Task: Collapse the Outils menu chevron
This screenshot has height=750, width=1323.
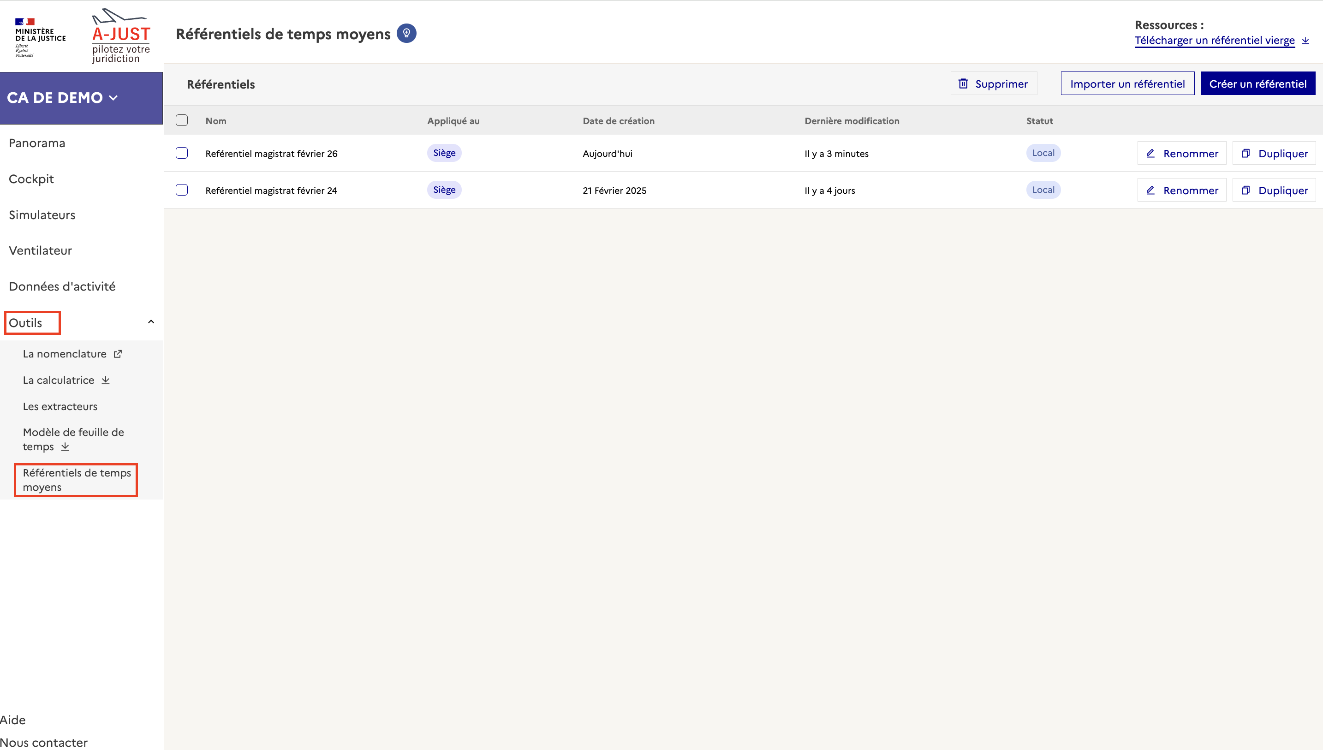Action: (151, 322)
